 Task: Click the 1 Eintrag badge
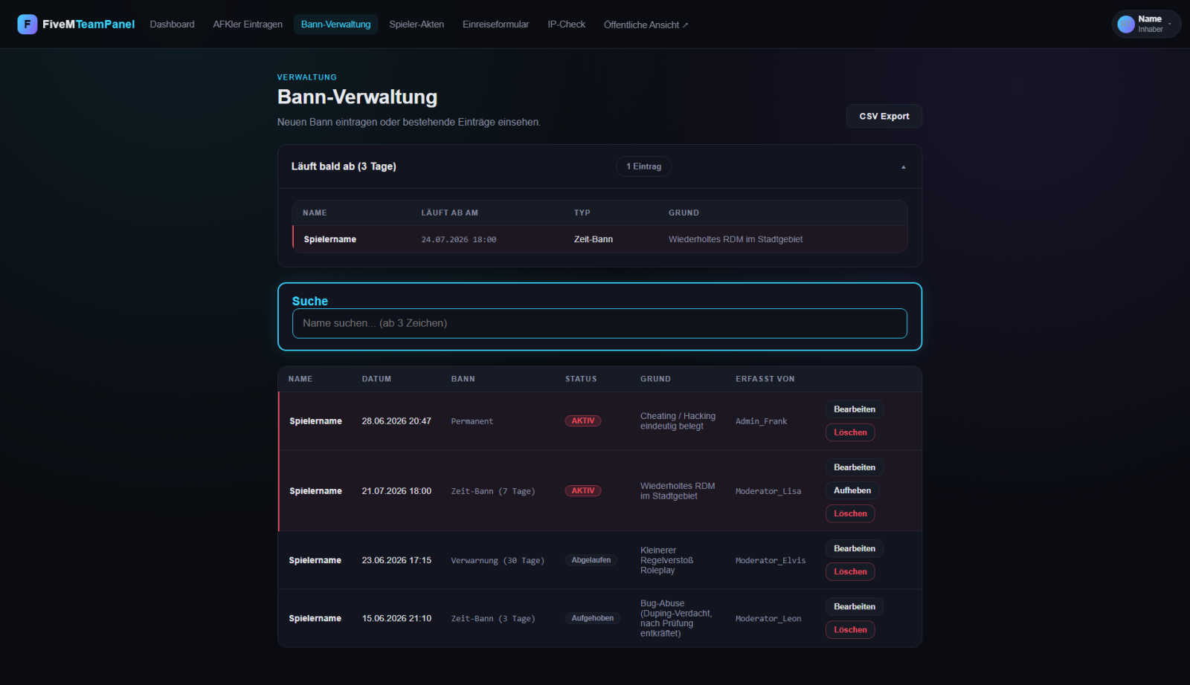point(643,166)
